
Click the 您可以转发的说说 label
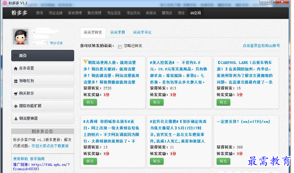tap(97, 45)
